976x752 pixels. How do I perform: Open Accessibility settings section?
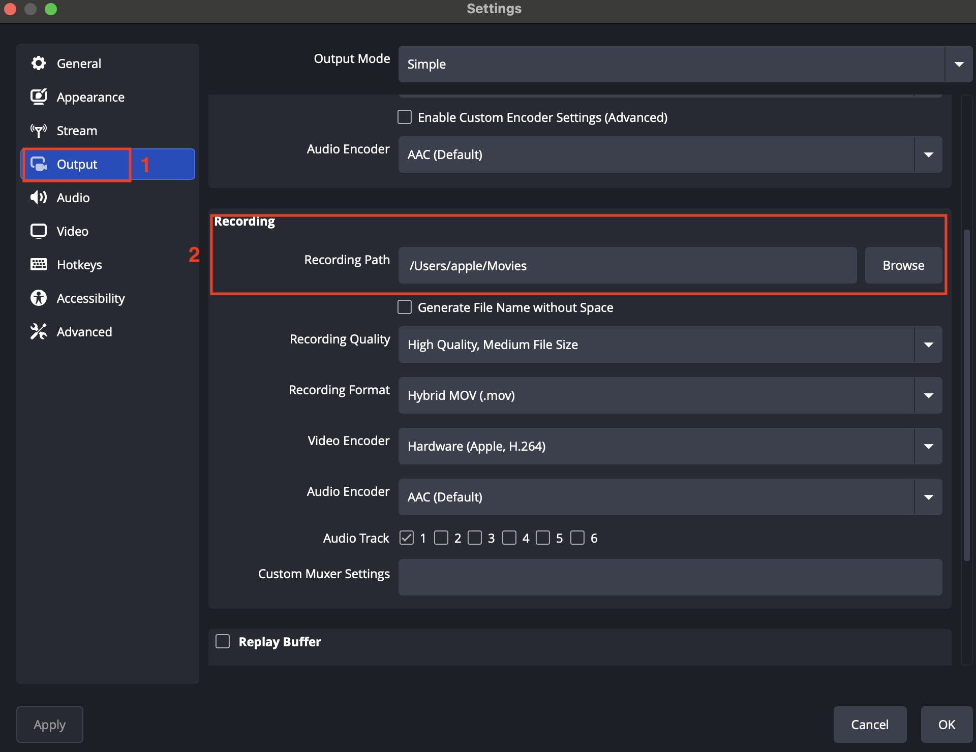tap(108, 298)
